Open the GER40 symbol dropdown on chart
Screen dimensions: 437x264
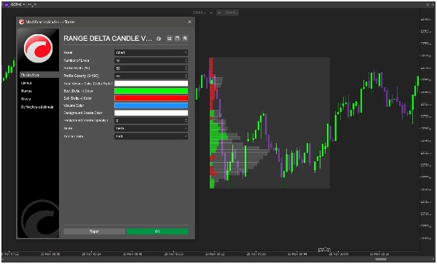(17, 4)
